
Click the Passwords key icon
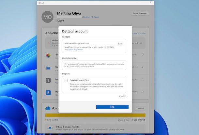click(48, 80)
